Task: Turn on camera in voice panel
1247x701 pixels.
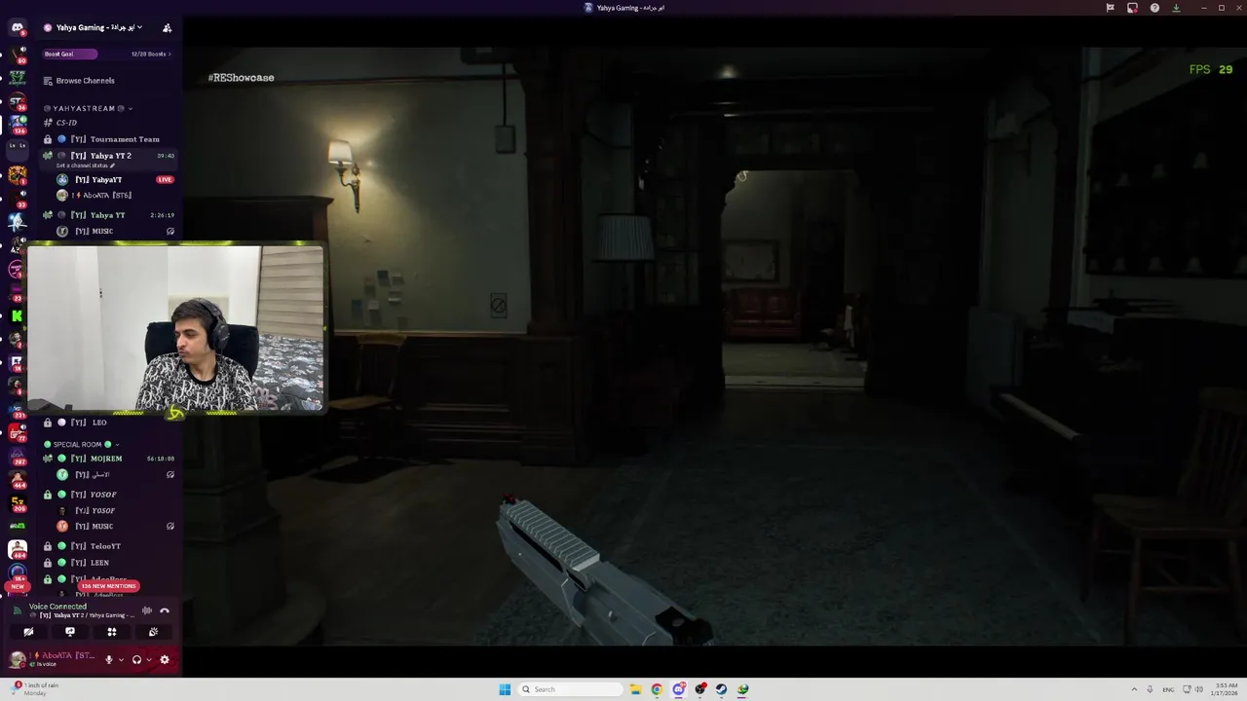Action: click(28, 632)
